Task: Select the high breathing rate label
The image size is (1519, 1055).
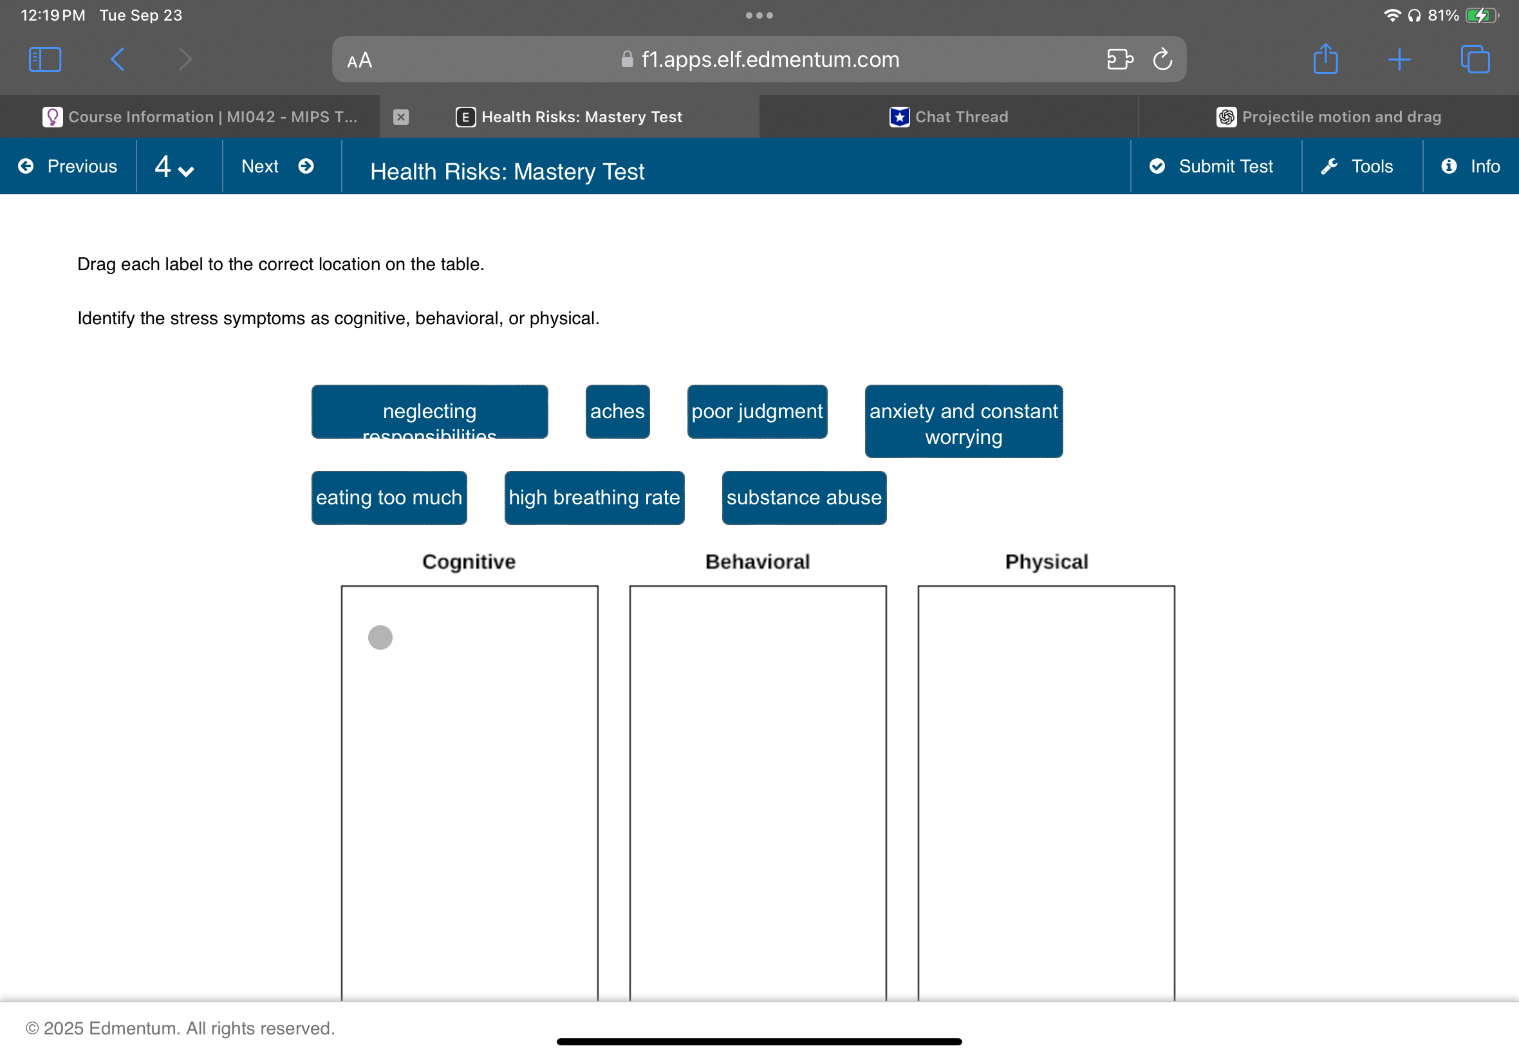Action: point(594,497)
